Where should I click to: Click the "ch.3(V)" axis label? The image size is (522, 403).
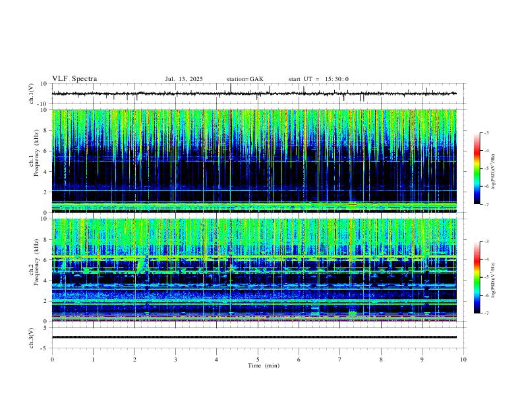pyautogui.click(x=32, y=338)
